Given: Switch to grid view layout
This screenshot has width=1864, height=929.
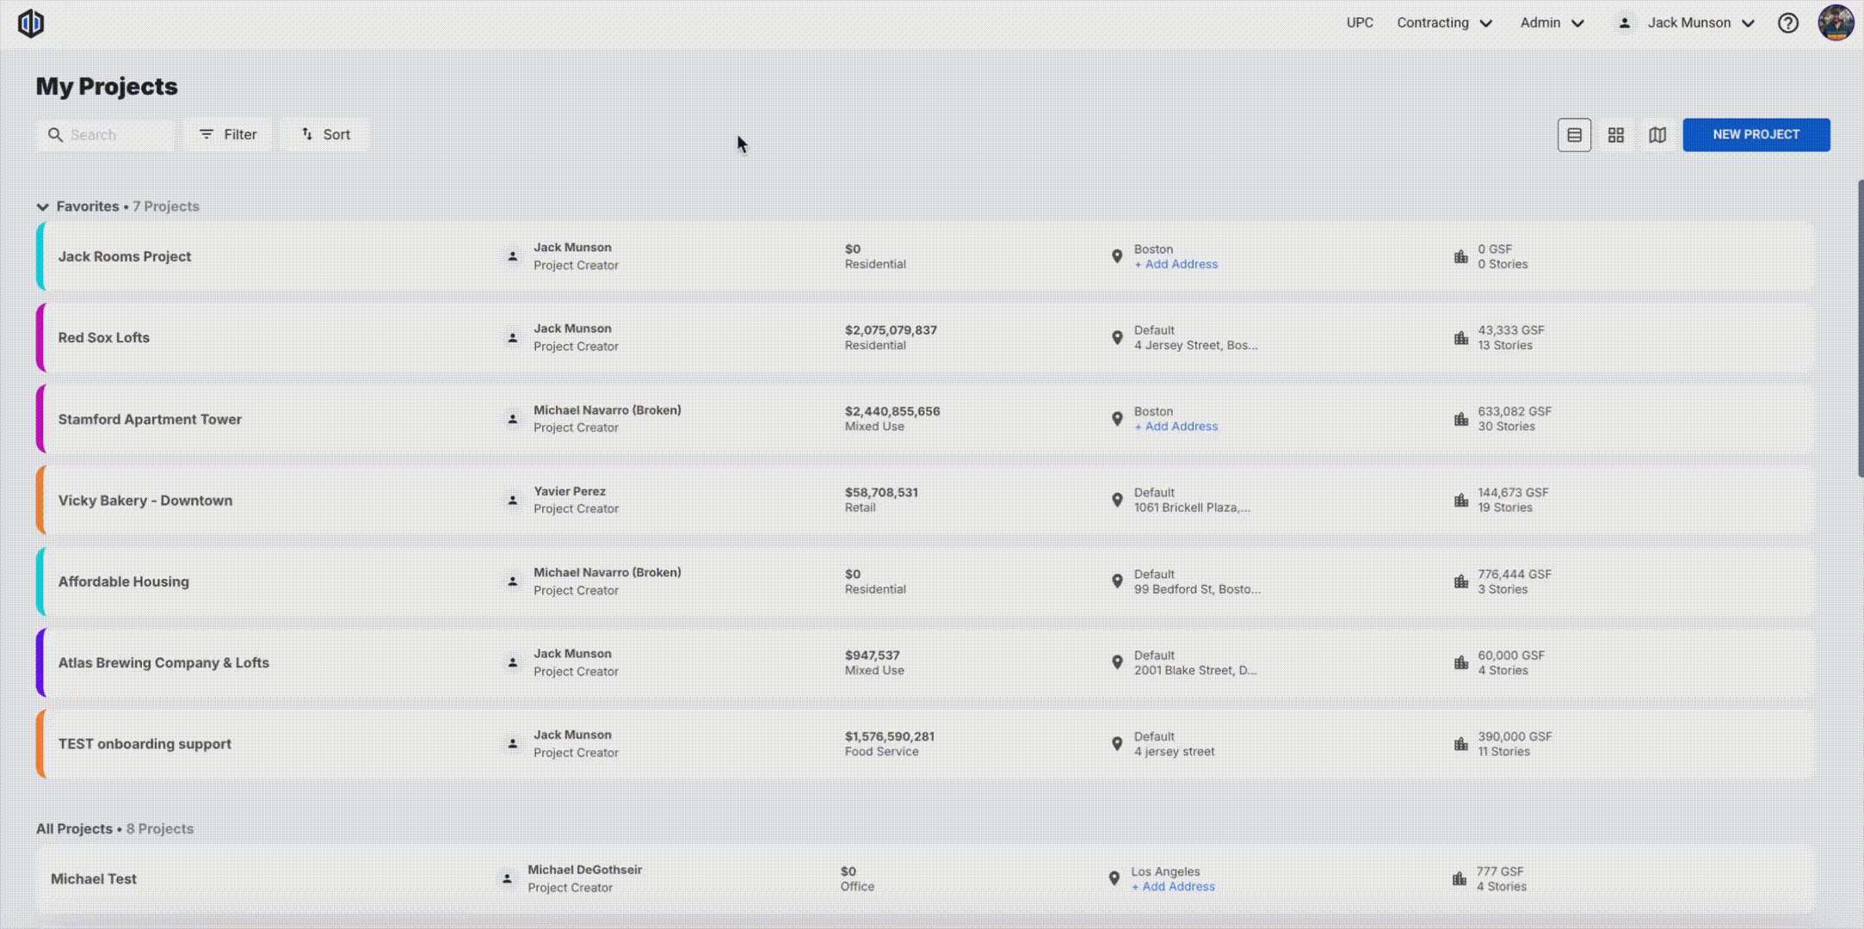Looking at the screenshot, I should point(1615,135).
